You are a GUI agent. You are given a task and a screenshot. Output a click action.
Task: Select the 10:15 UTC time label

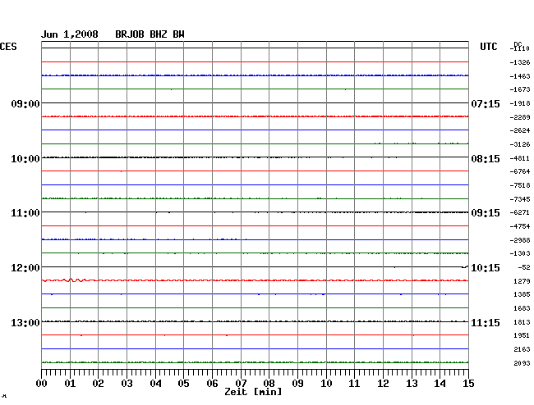(x=486, y=268)
